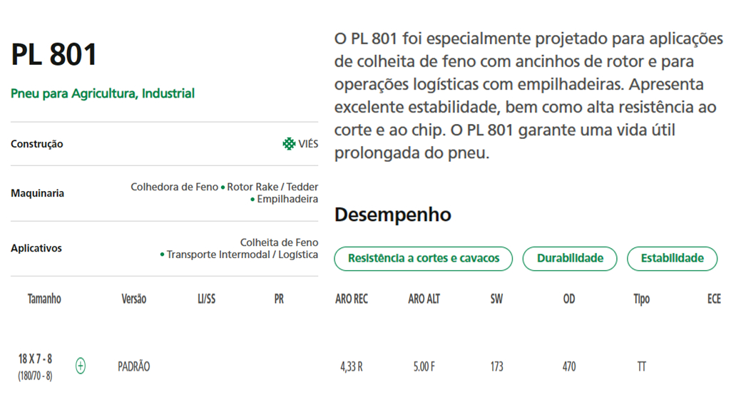Open Pneu para Agricultura, Industrial link
Image resolution: width=736 pixels, height=397 pixels.
pos(102,93)
